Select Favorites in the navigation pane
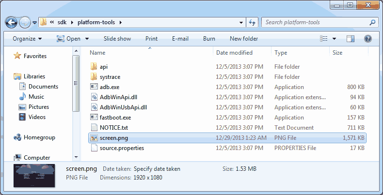 coord(35,56)
